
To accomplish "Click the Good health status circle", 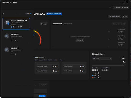I will (12, 27).
